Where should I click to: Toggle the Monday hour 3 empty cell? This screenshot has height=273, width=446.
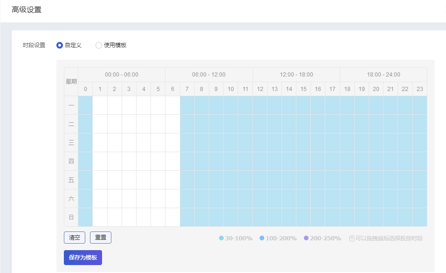pyautogui.click(x=129, y=105)
